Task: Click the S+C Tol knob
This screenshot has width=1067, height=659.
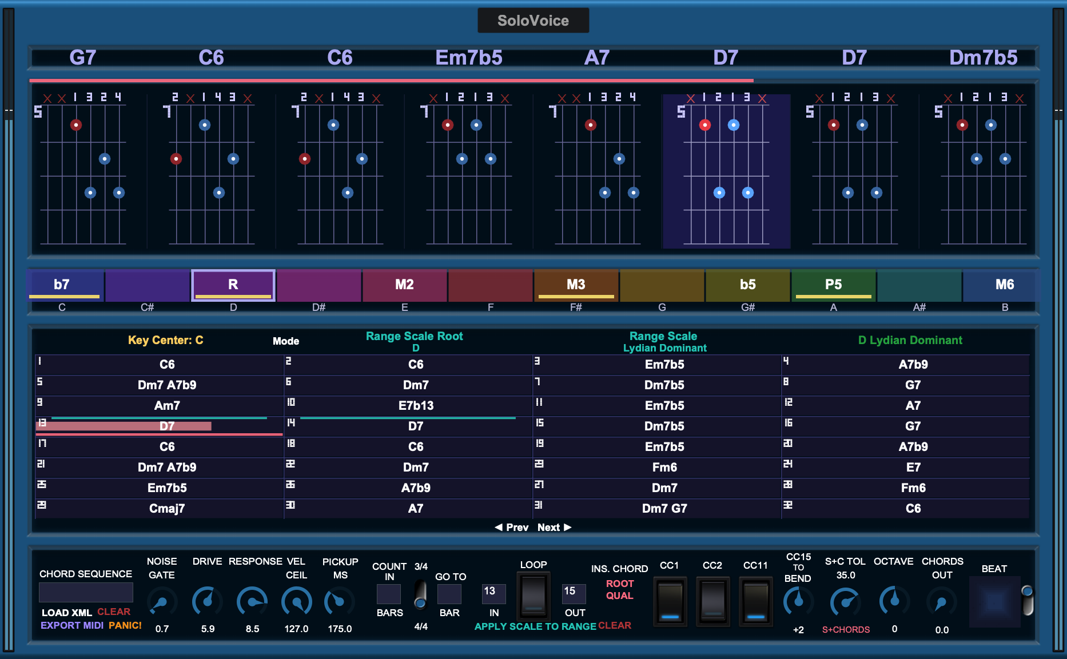Action: pyautogui.click(x=846, y=602)
